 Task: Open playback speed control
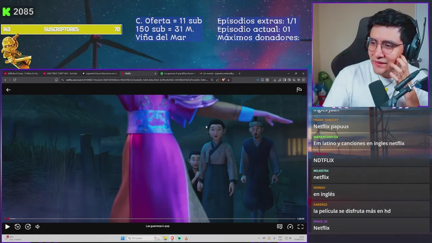290,227
